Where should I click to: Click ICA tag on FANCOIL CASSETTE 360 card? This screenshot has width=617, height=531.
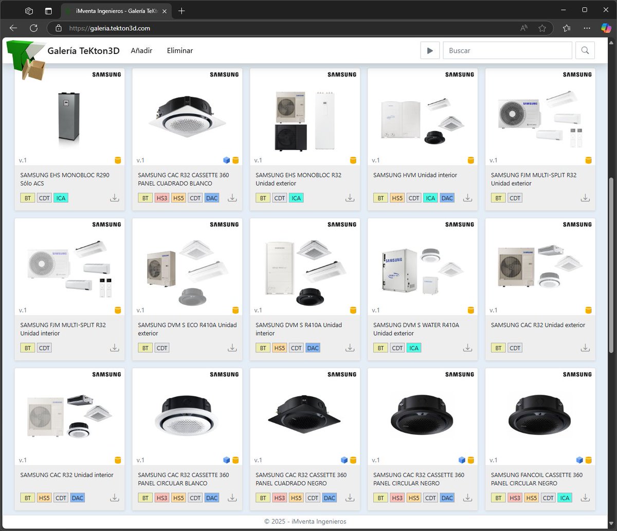click(565, 498)
